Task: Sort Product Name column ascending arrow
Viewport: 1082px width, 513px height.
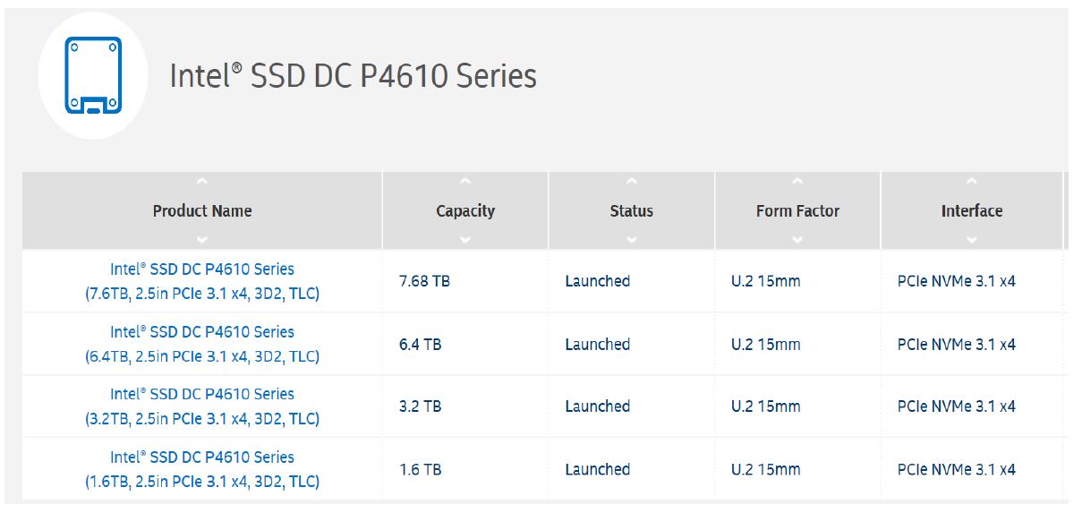Action: tap(202, 183)
